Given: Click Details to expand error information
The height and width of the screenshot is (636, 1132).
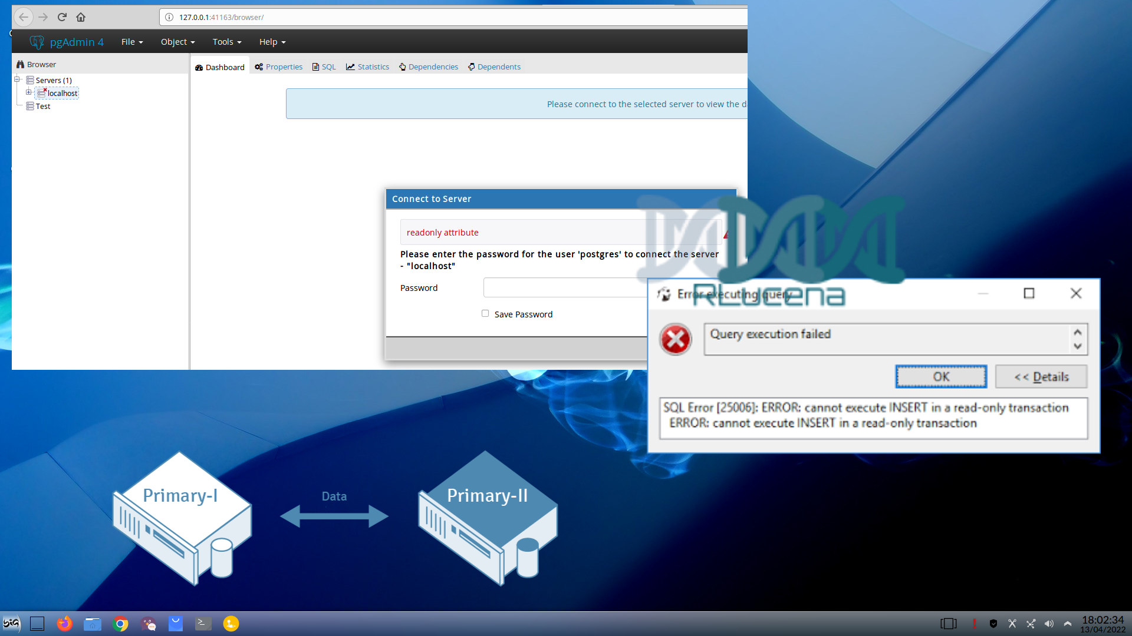Looking at the screenshot, I should click(1041, 377).
